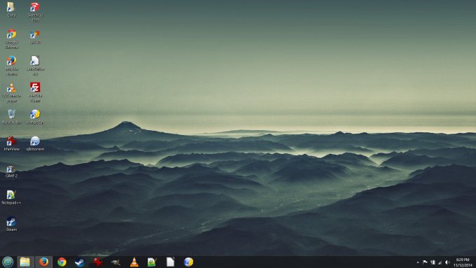Select VLC media player desktop icon

11,92
